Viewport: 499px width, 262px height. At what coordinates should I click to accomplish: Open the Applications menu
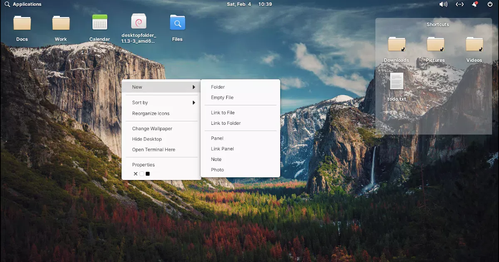click(23, 4)
